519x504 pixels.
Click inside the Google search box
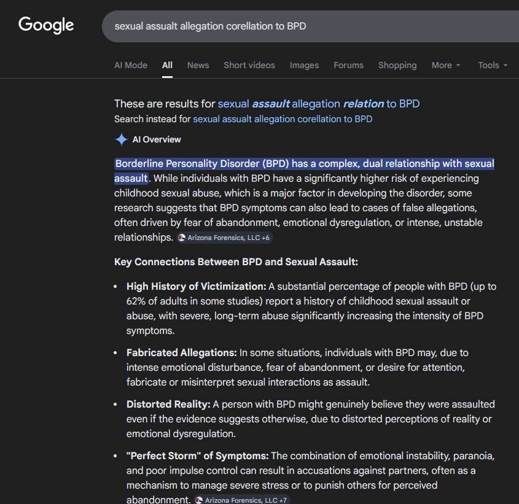(310, 26)
